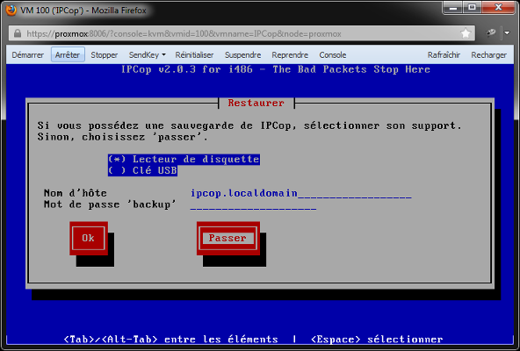Maximize the Firefox window

point(473,7)
